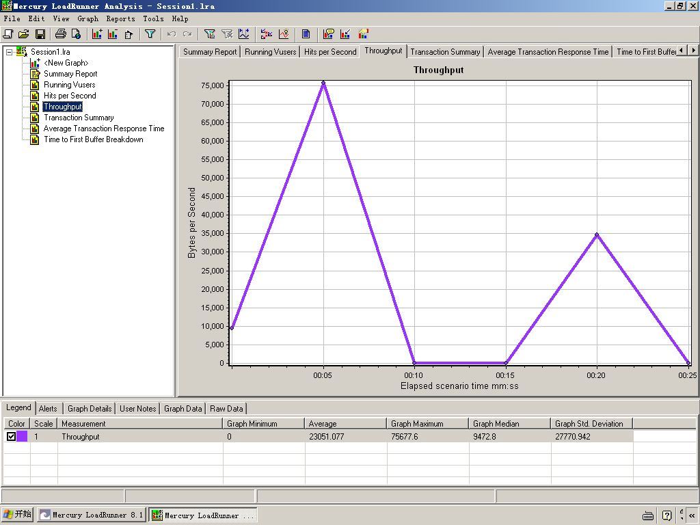The width and height of the screenshot is (700, 525).
Task: Open the File menu
Action: point(12,18)
